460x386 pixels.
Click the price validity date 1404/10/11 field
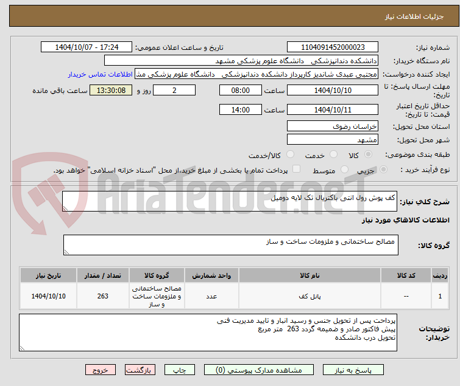333,109
